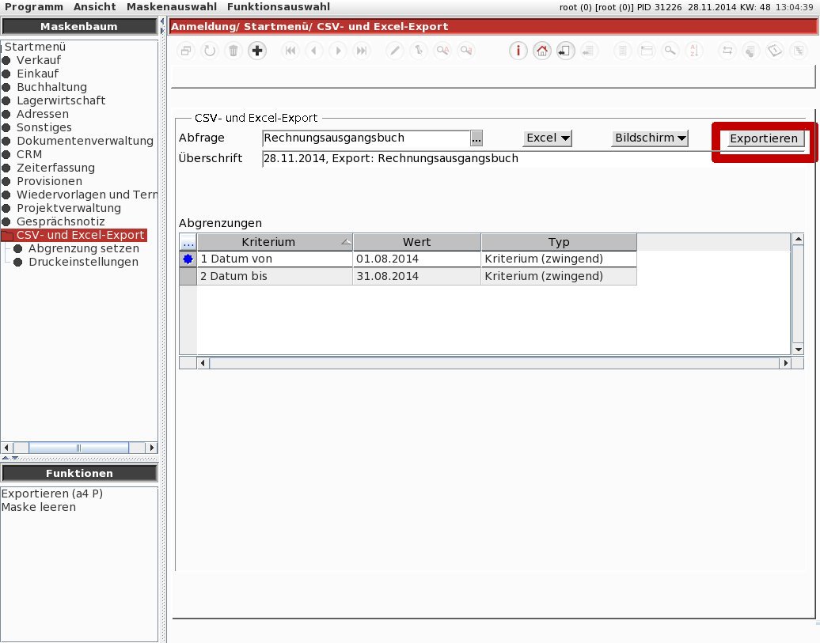Click the plus add-record toolbar icon
The width and height of the screenshot is (820, 643).
[x=256, y=51]
